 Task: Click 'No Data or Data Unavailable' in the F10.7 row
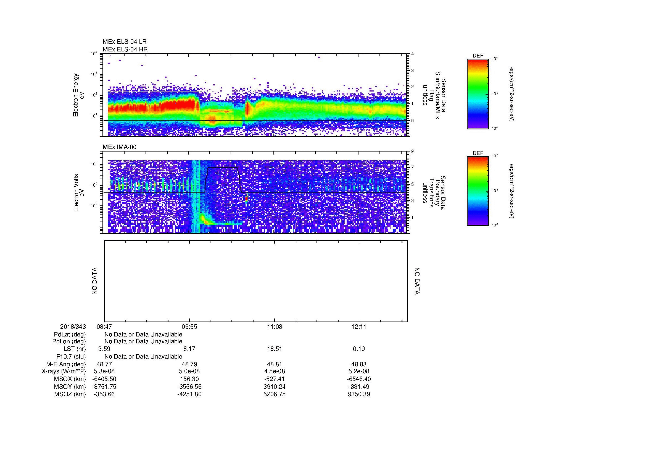coord(144,356)
